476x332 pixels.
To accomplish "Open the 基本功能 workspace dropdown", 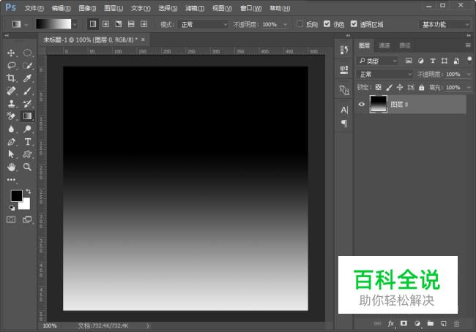I will click(445, 25).
